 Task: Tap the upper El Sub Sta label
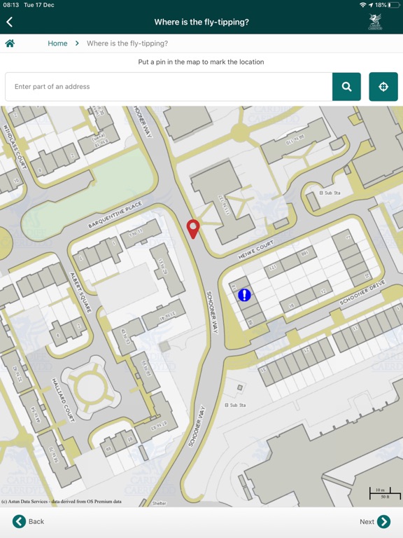point(330,193)
